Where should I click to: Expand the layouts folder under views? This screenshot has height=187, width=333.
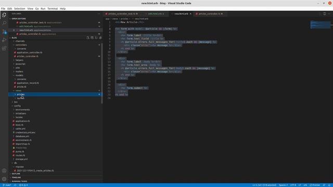point(21,98)
